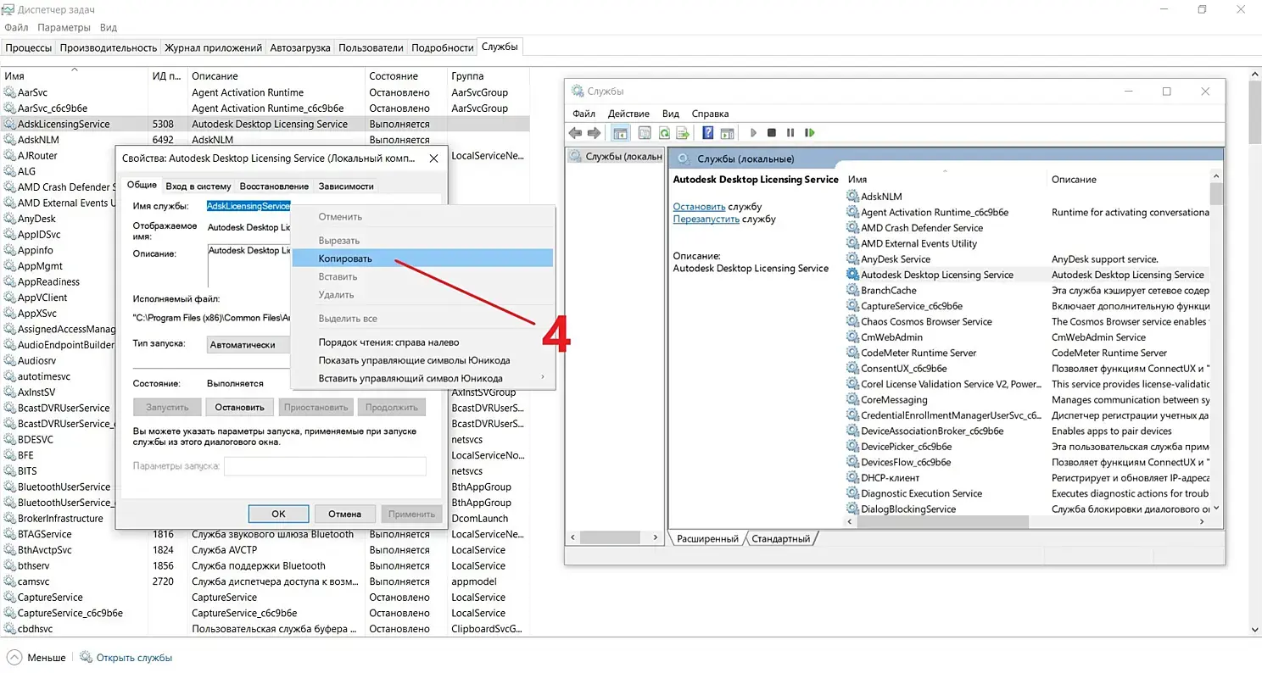The width and height of the screenshot is (1262, 673).
Task: Click the Stop Service square icon
Action: 772,133
